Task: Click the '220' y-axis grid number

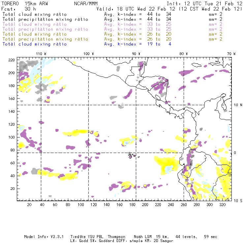Action: [12, 60]
